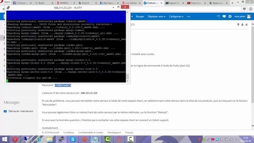
Task: Click the nizar jebari profile picture
Action: click(249, 16)
